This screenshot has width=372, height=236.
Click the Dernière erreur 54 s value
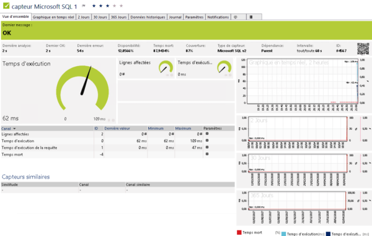[80, 51]
